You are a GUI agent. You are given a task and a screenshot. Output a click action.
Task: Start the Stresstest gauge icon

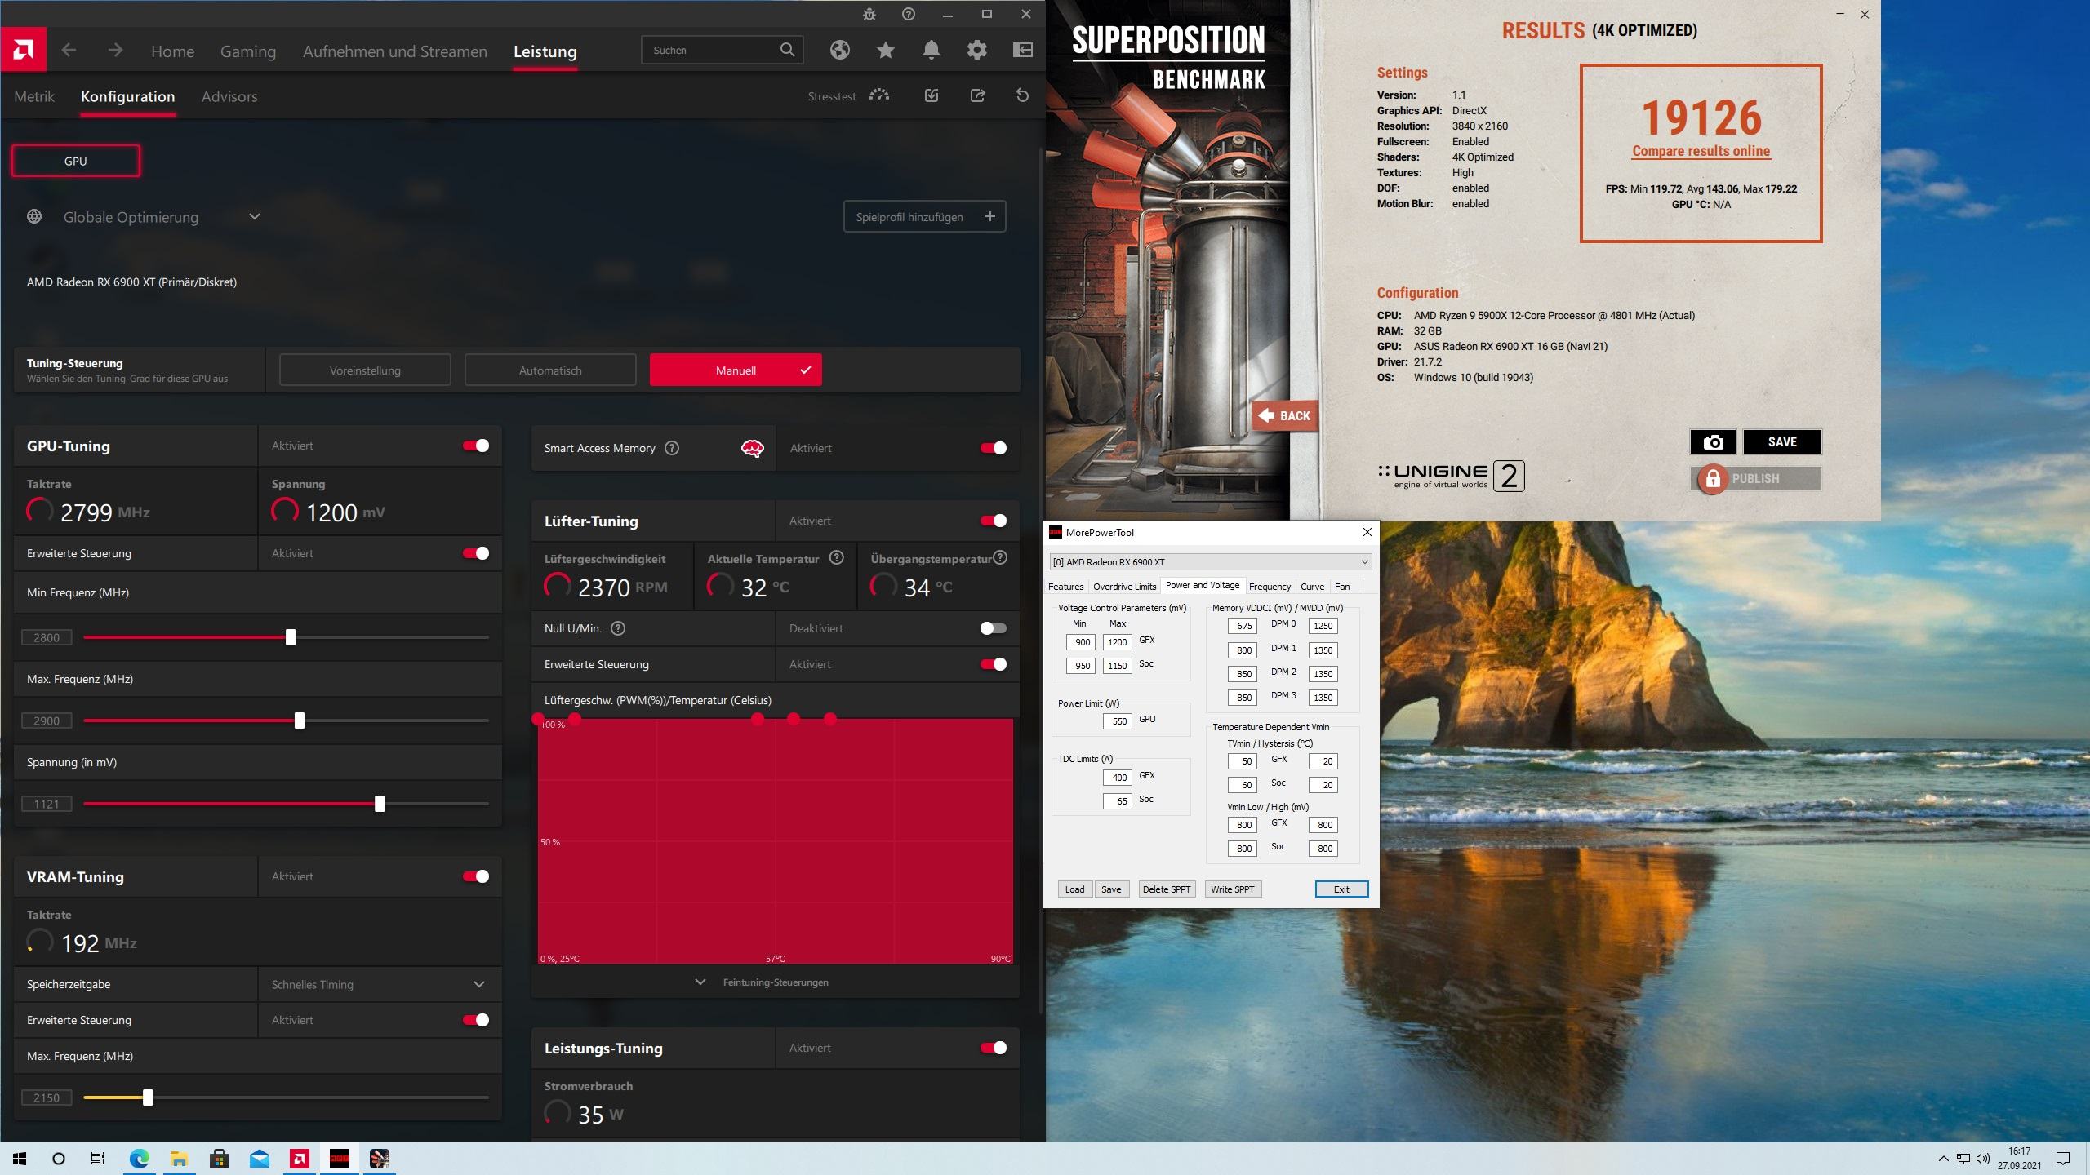pos(879,95)
